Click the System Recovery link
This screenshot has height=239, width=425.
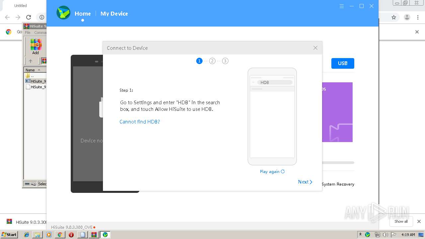click(x=338, y=184)
